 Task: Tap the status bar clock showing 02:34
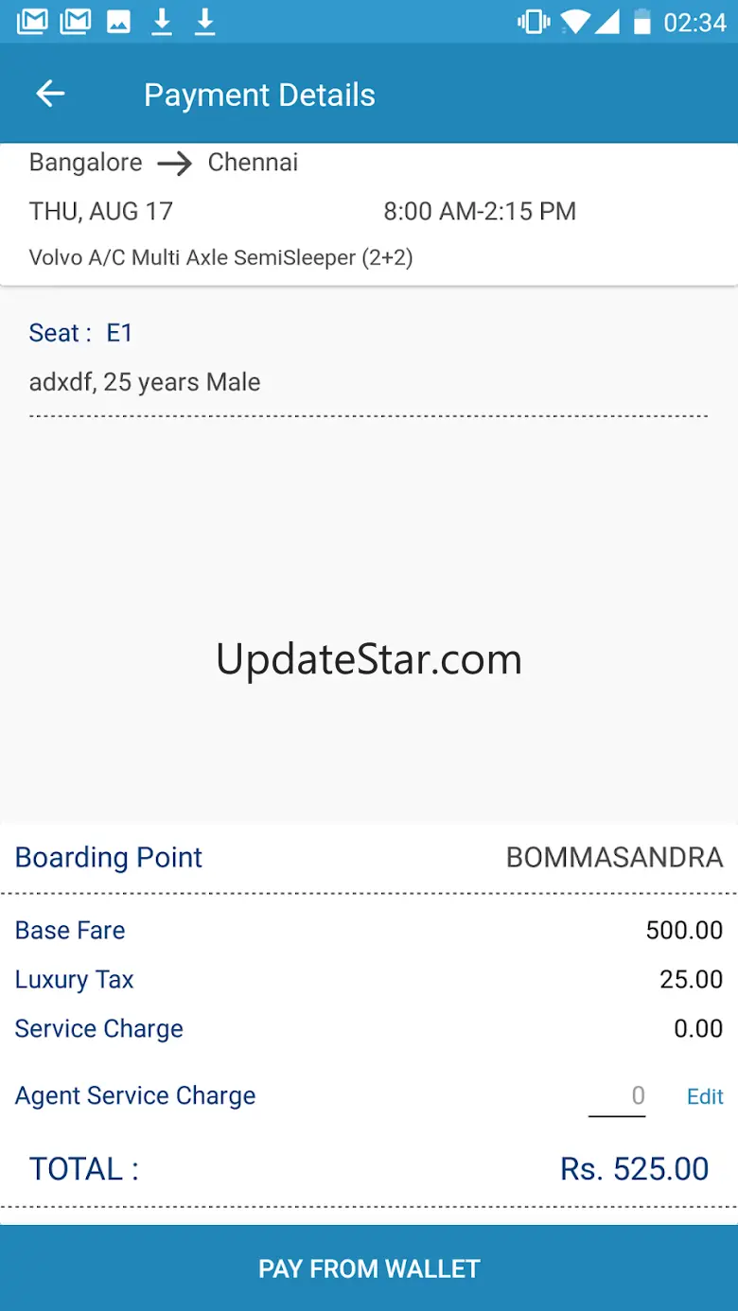[694, 22]
